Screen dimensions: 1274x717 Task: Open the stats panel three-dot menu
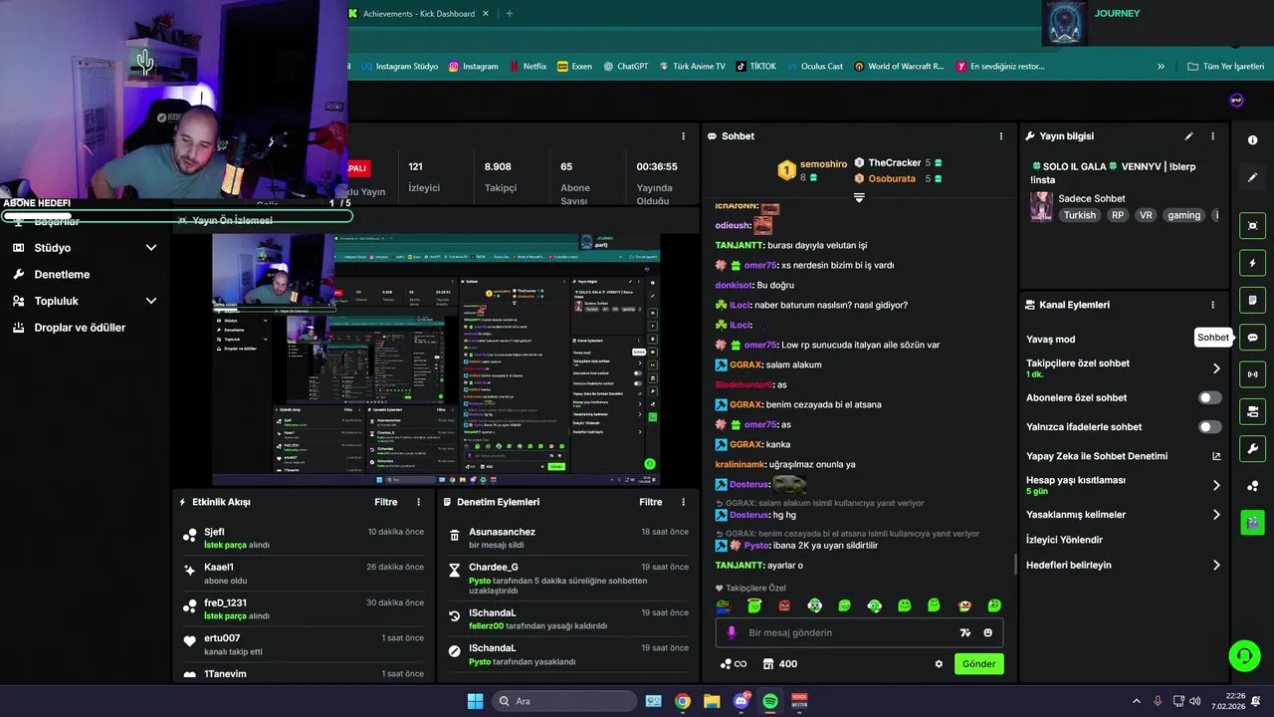coord(683,136)
